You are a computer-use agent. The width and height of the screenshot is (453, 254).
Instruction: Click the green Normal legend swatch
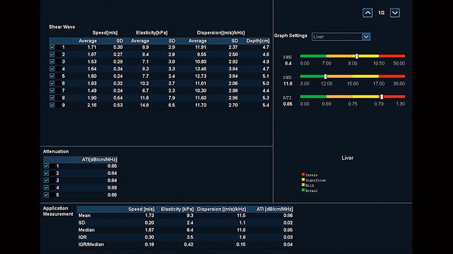click(x=303, y=190)
